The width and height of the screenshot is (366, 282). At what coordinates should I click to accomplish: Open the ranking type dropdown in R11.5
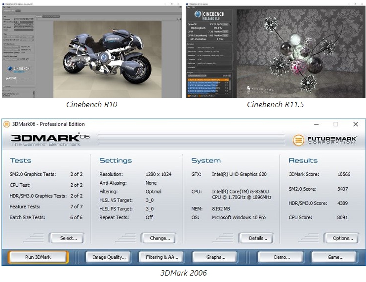(x=197, y=76)
